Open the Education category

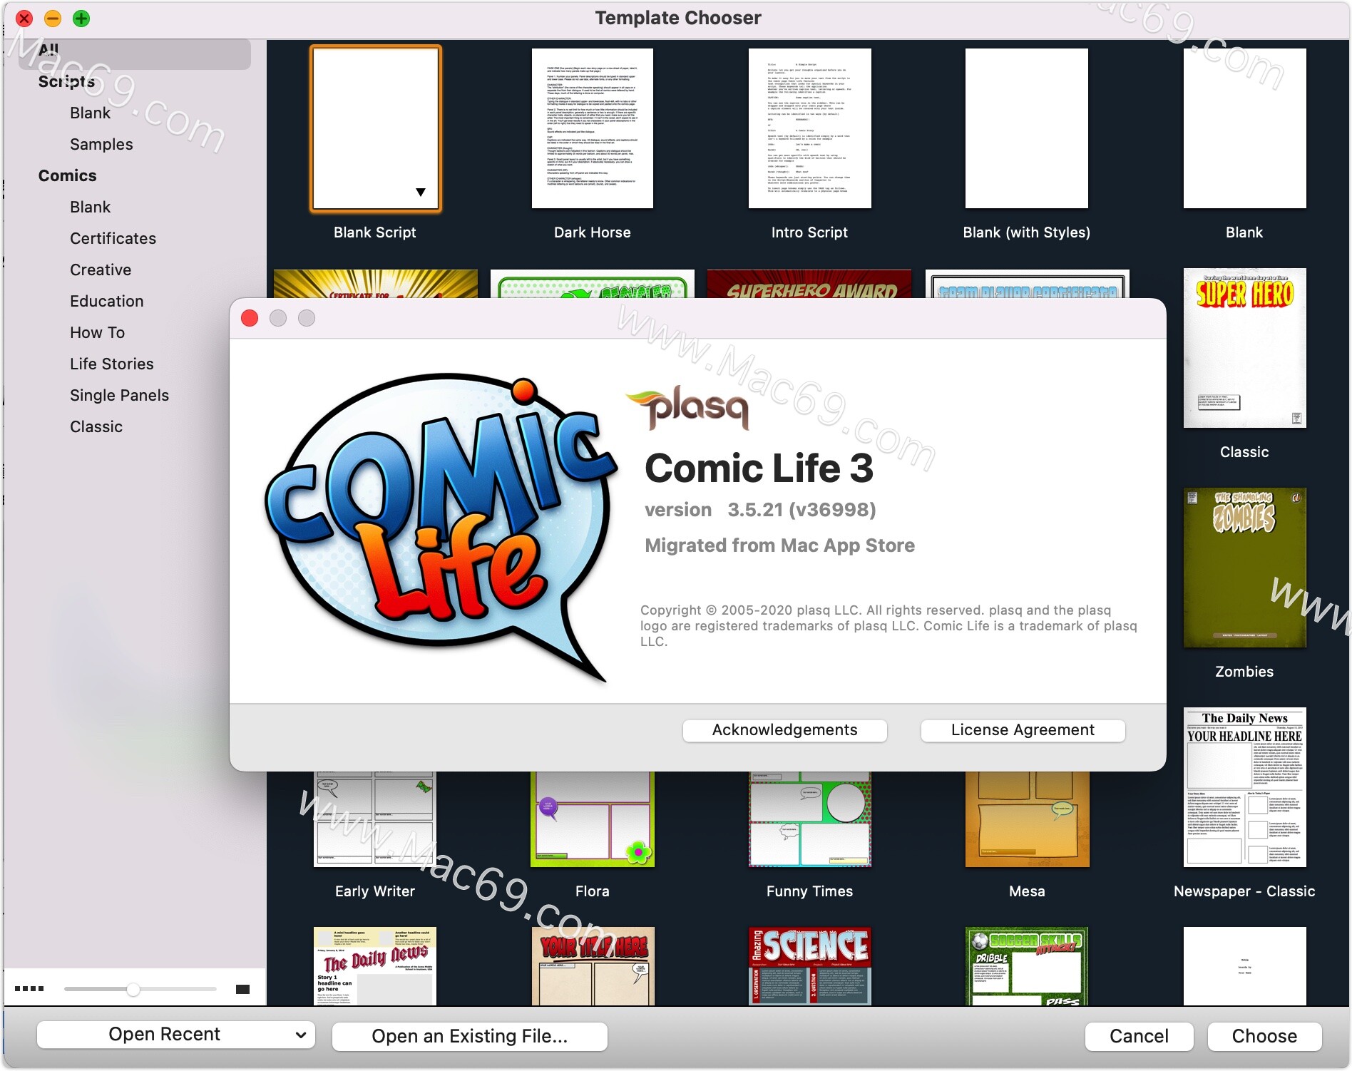coord(106,301)
